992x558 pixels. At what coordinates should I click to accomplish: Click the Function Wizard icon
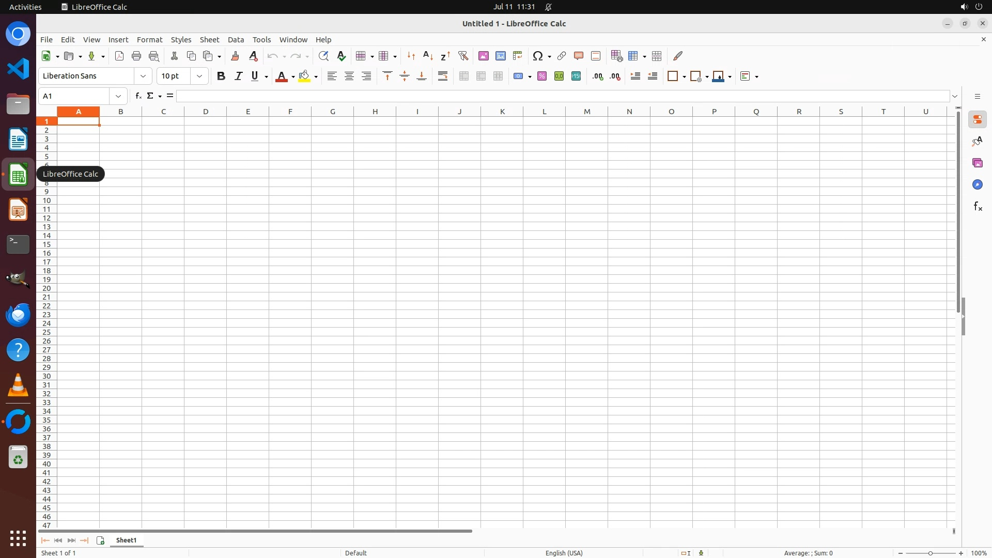(x=138, y=96)
